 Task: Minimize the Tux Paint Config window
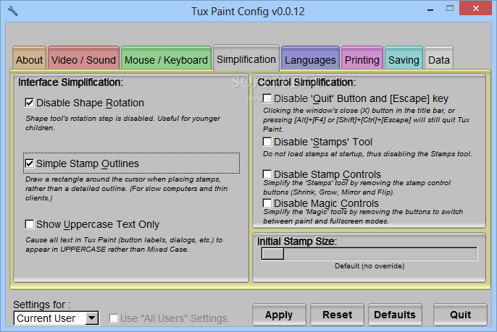coord(430,9)
